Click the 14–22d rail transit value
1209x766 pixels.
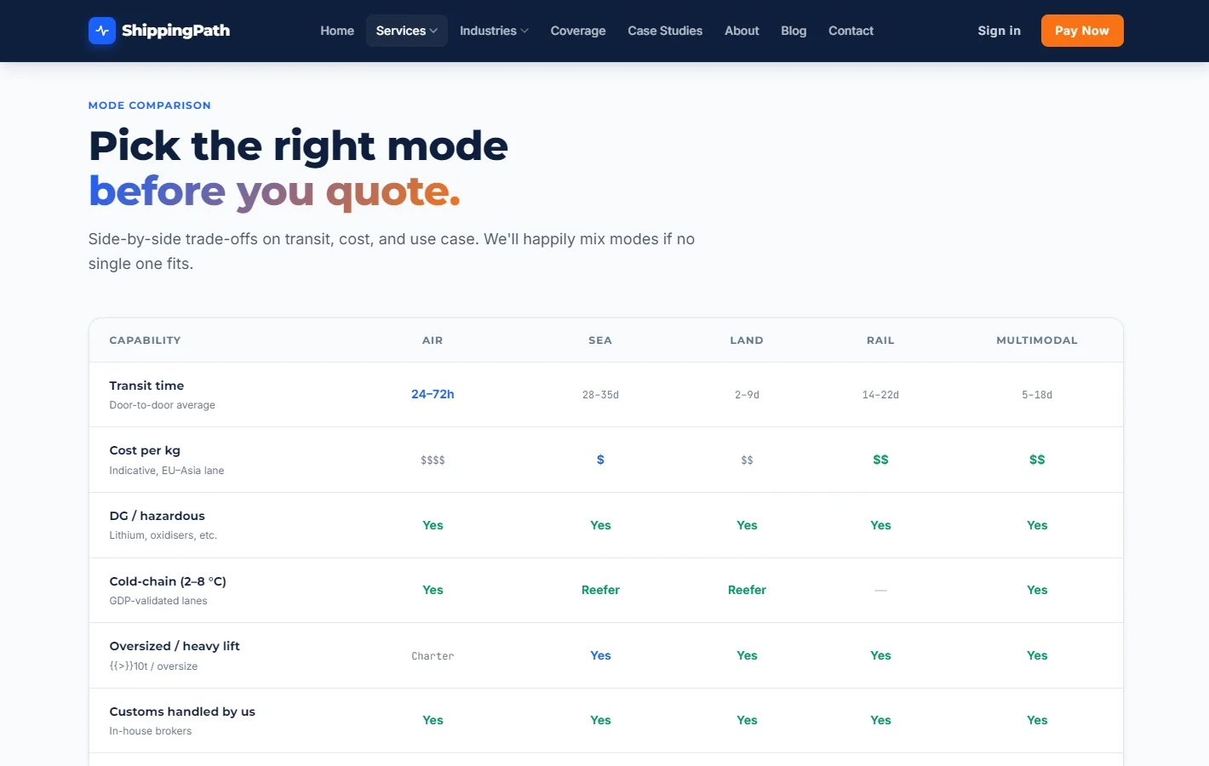(880, 395)
